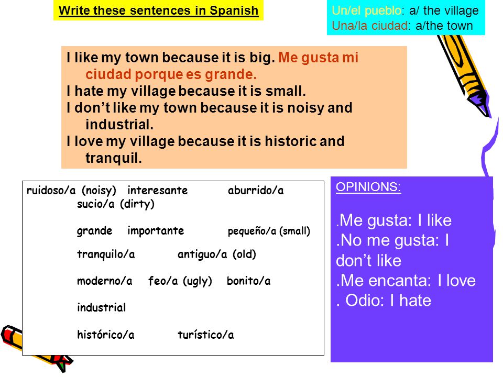Click the 'Write these sentences in Spanish' title
This screenshot has width=503, height=377.
[158, 10]
